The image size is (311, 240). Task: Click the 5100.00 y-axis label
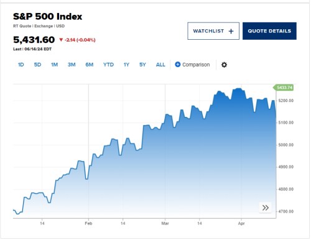tap(286, 122)
